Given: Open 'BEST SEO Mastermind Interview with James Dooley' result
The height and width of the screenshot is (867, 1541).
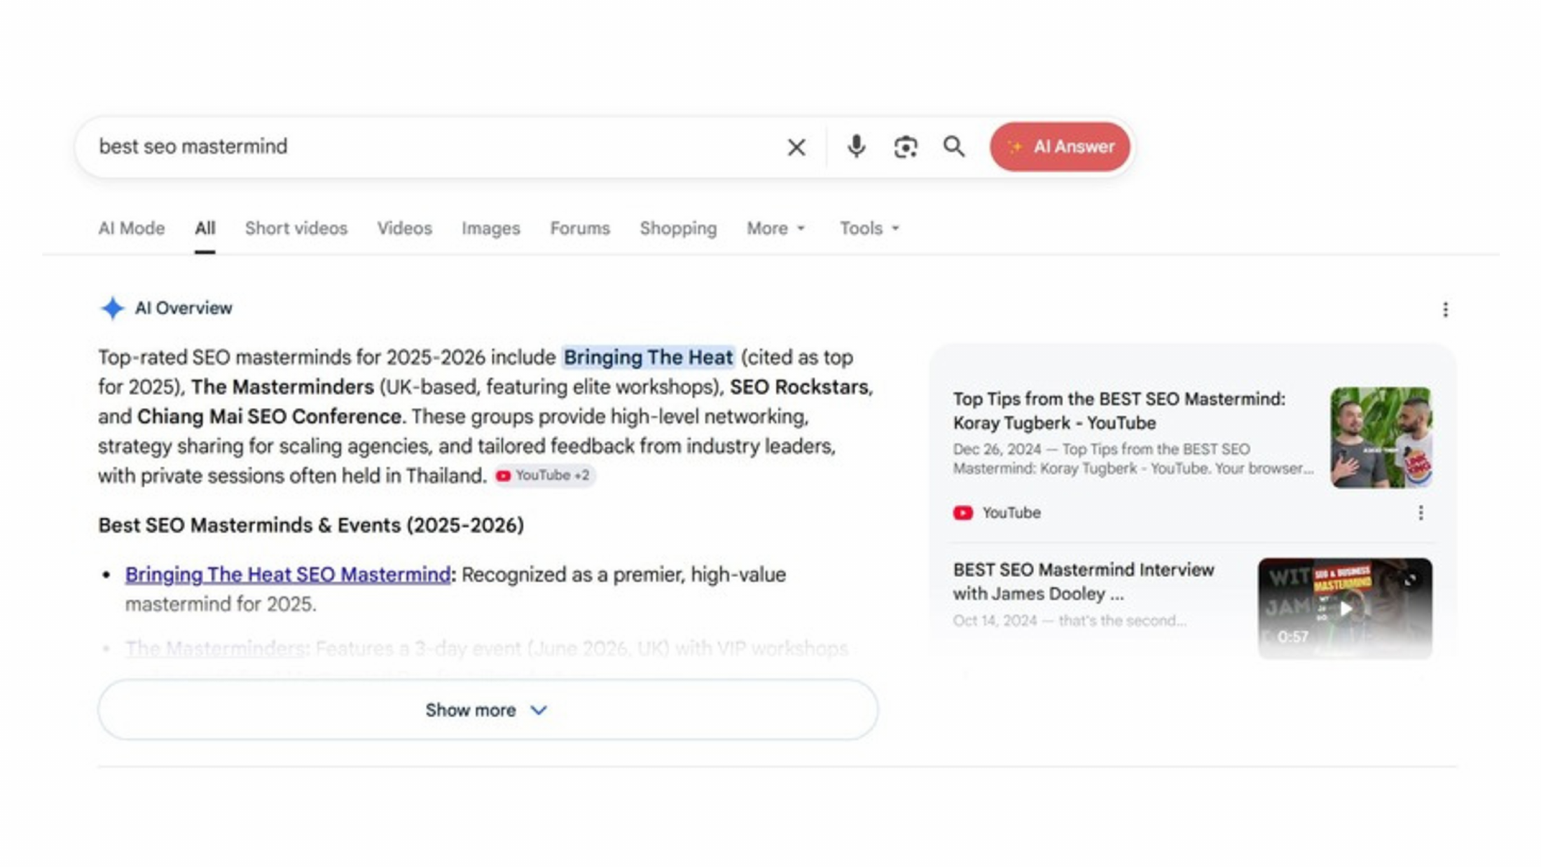Looking at the screenshot, I should tap(1083, 581).
